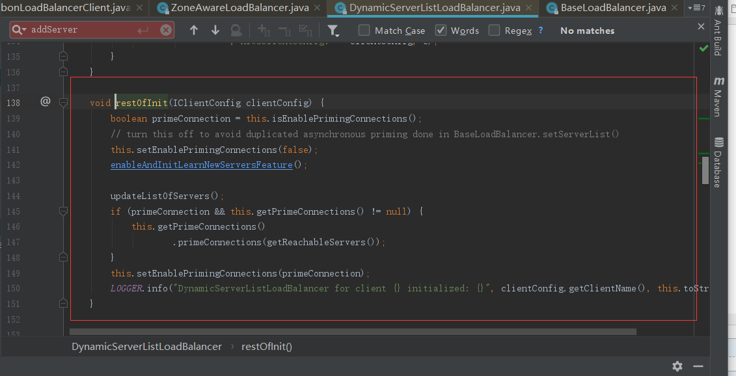Open search history magnifier dropdown
This screenshot has width=736, height=376.
tap(19, 29)
